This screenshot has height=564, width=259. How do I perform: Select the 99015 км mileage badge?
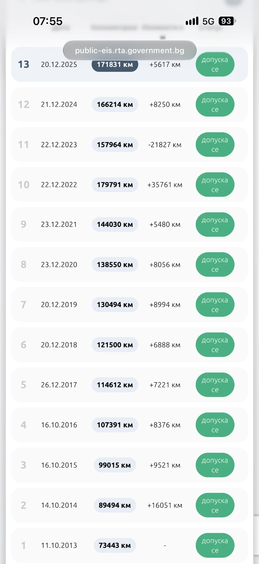pyautogui.click(x=115, y=465)
